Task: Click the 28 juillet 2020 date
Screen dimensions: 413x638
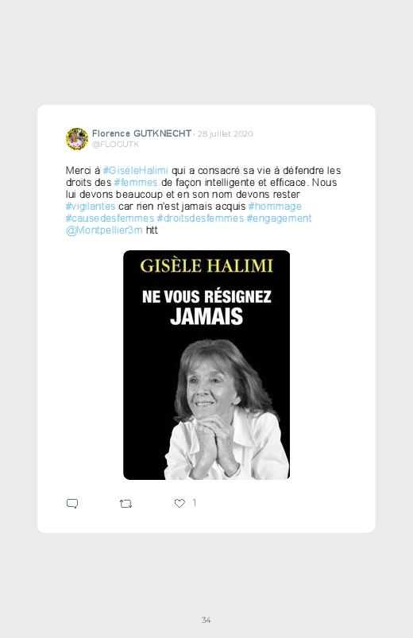Action: tap(226, 133)
